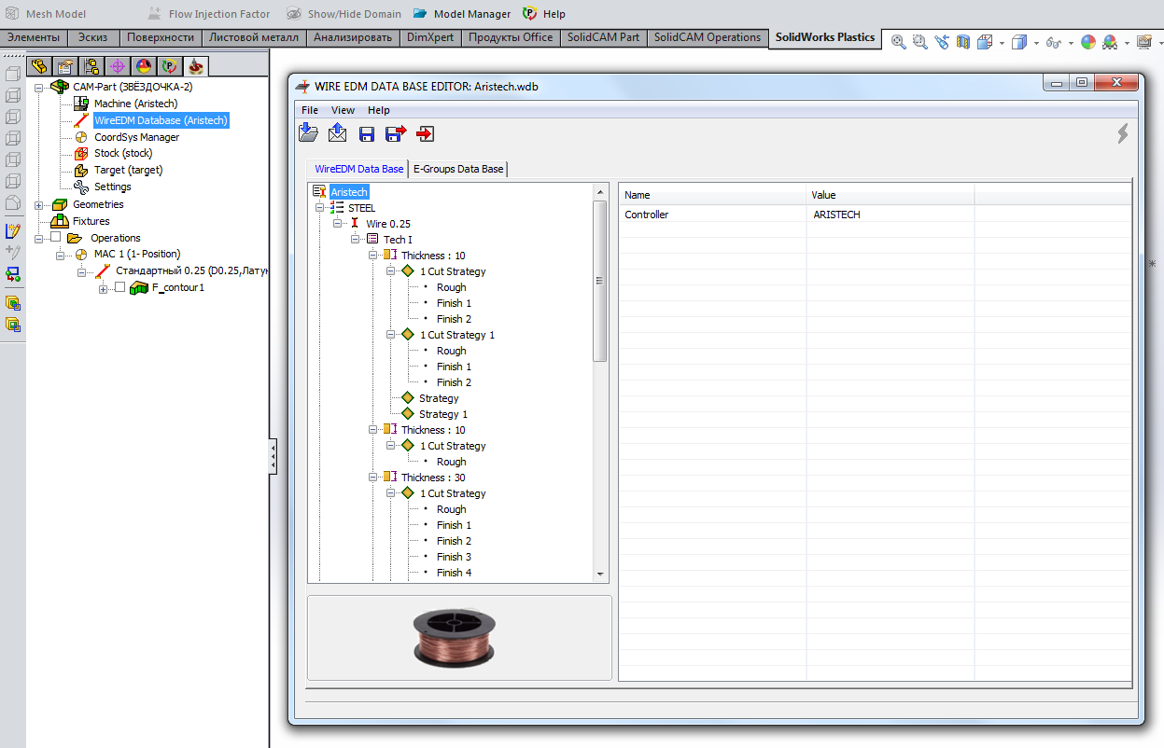Open the Display Style dropdown arrow
The height and width of the screenshot is (748, 1164).
[1035, 43]
